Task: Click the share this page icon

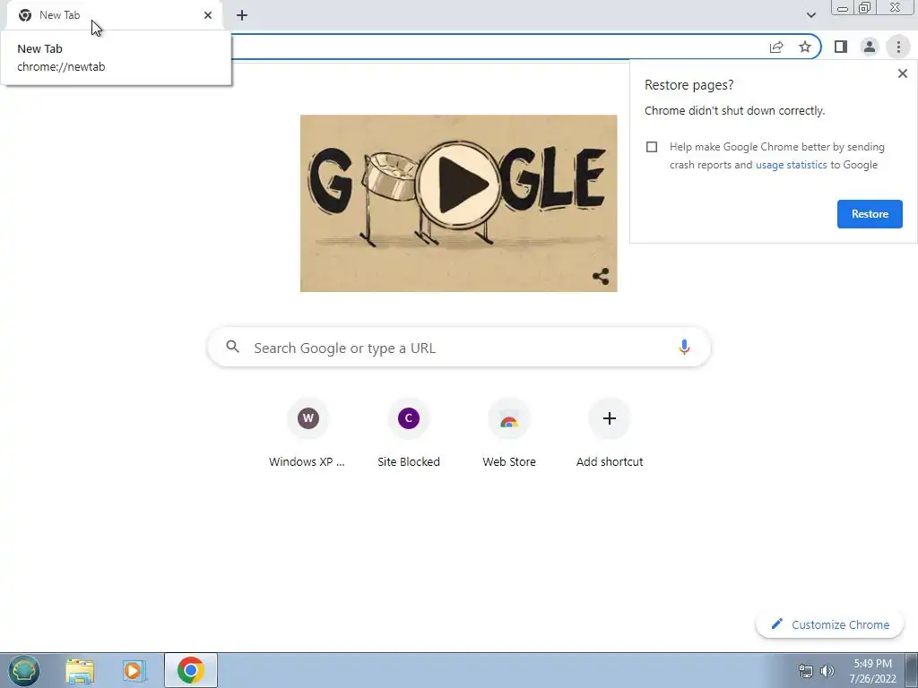Action: tap(776, 47)
